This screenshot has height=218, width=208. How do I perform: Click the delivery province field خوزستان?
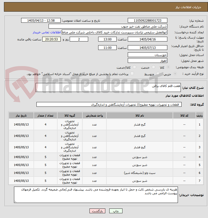click(148, 55)
